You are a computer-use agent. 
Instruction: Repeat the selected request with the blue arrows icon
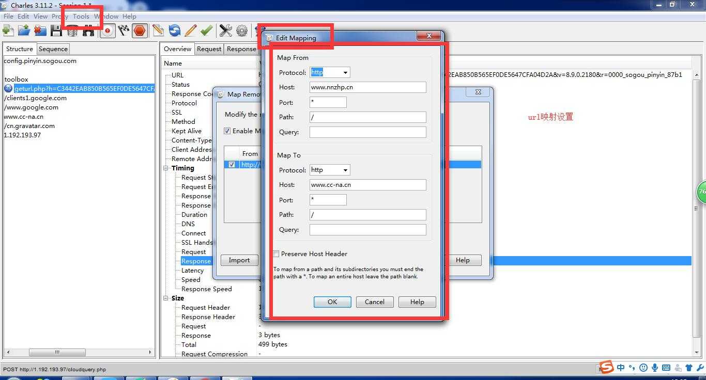pyautogui.click(x=174, y=30)
